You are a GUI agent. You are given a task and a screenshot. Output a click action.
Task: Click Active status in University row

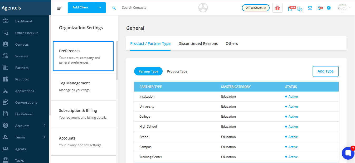pos(291,107)
